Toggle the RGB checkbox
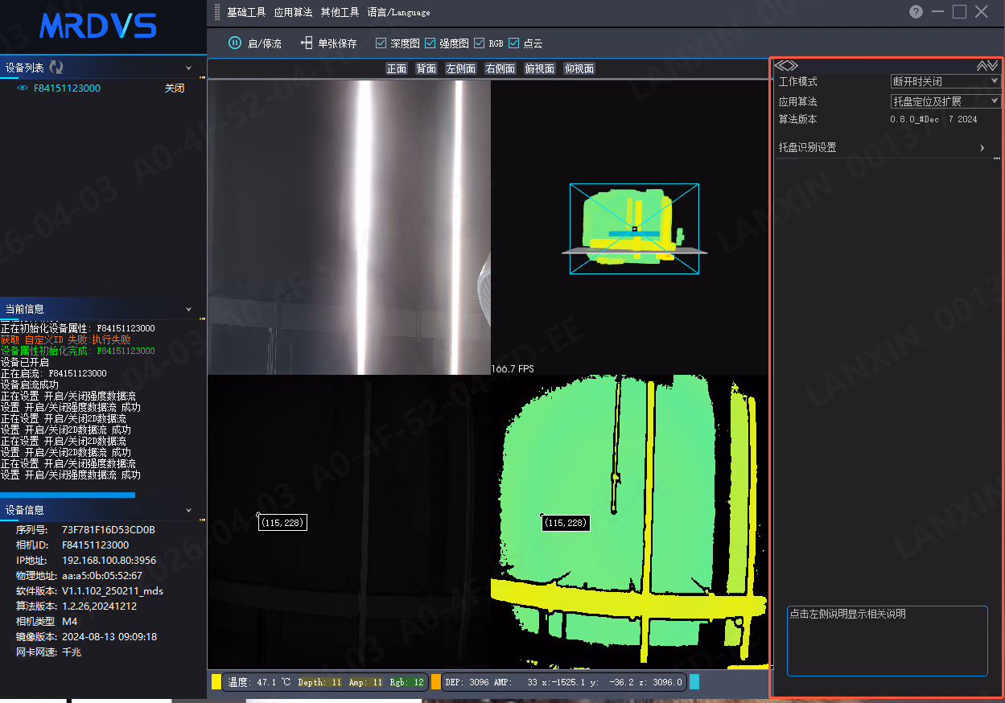The width and height of the screenshot is (1005, 703). 480,43
